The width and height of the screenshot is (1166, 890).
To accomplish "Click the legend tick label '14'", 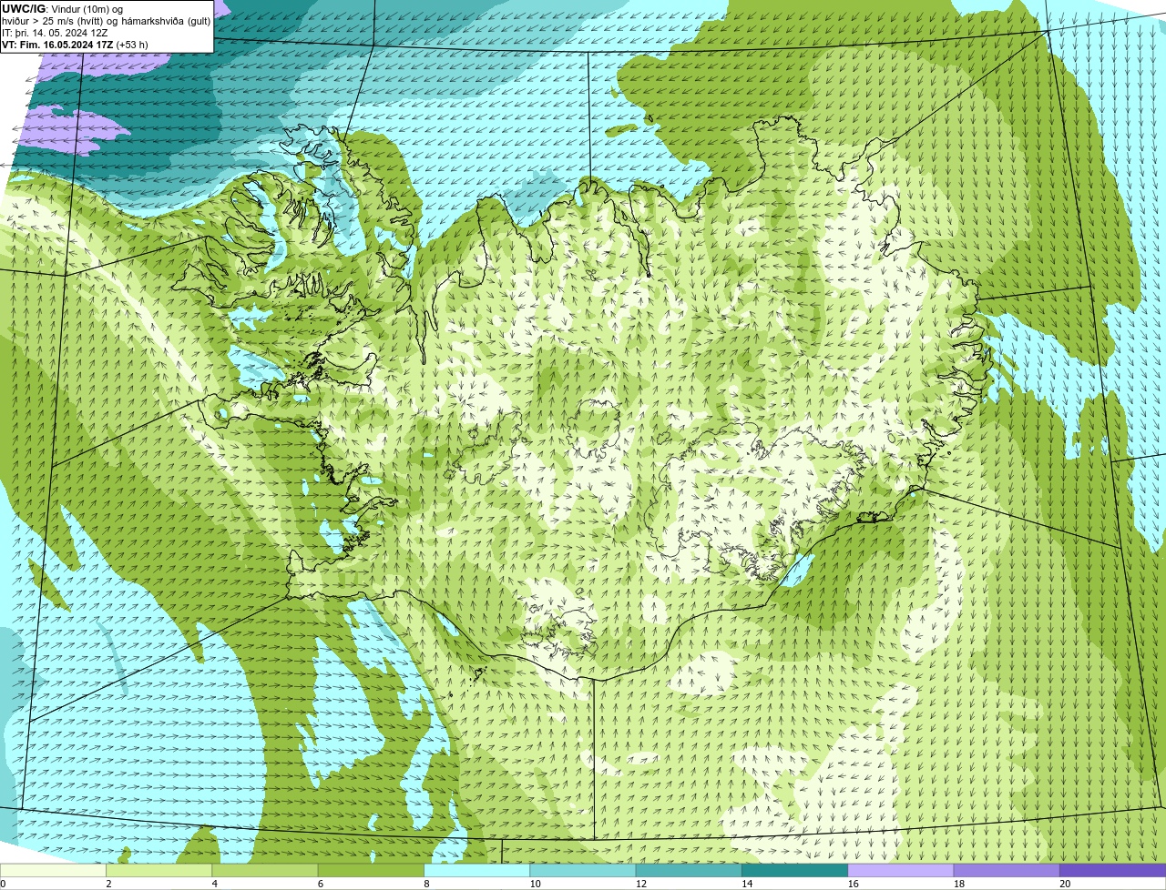I will point(747,884).
